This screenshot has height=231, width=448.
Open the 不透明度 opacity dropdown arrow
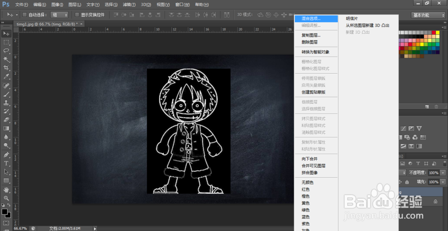(443, 172)
